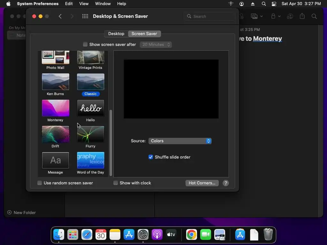Screen dimensions: 327x245
Task: Open the Help menu
Action: (x=122, y=4)
